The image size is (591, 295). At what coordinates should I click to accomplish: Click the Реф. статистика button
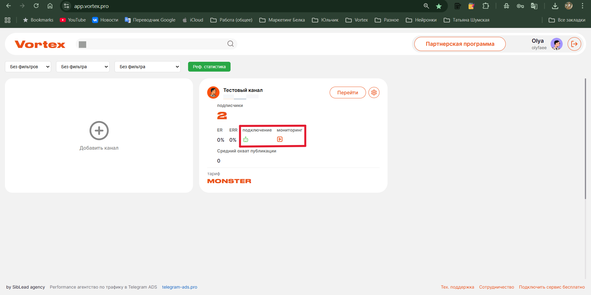[209, 67]
